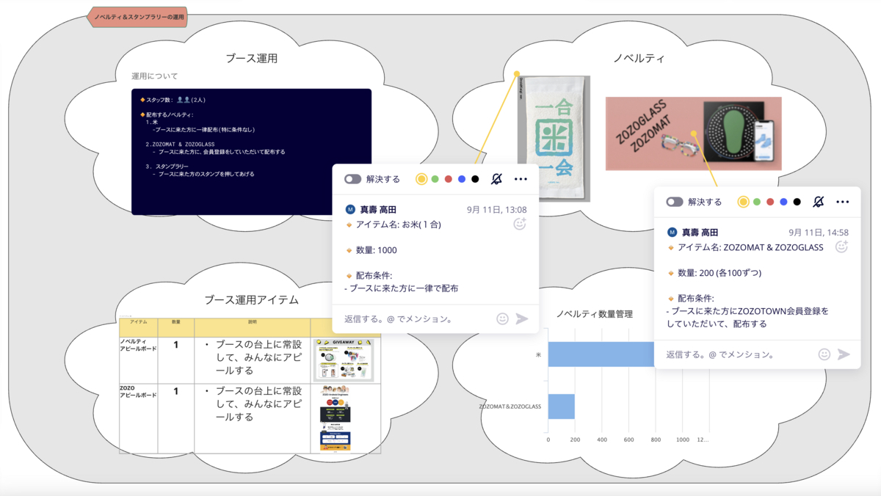Viewport: 881px width, 496px height.
Task: Mute notifications bell in お米 comment
Action: point(496,179)
